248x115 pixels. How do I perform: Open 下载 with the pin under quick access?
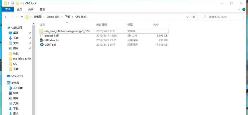point(16,38)
